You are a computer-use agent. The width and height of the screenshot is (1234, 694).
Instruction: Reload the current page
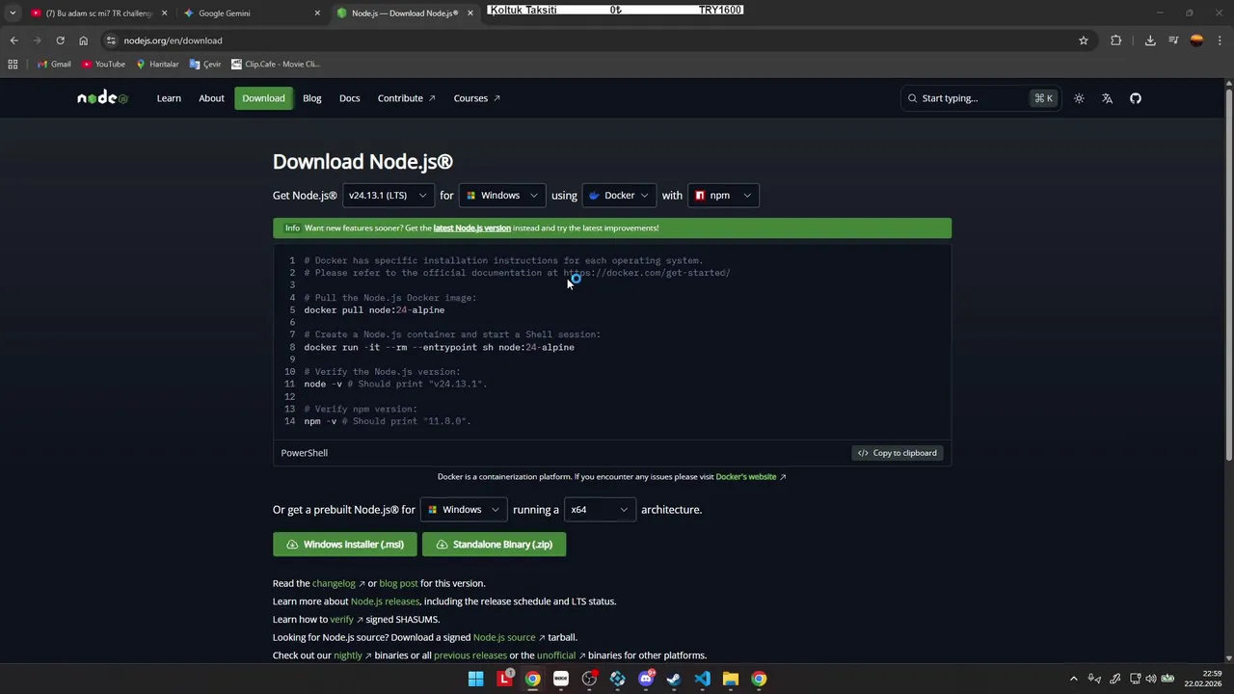click(x=60, y=40)
